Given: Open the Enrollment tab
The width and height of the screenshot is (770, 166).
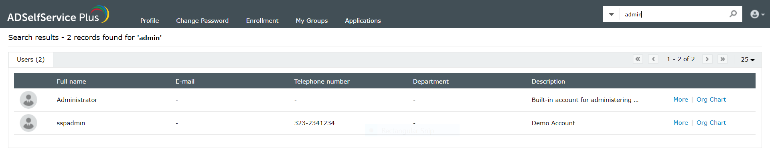Looking at the screenshot, I should click(262, 21).
